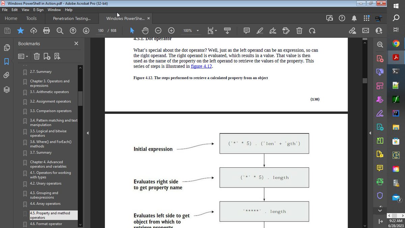Viewport: 405px width, 228px height.
Task: Show the page thumbnails panel
Action: point(6,47)
